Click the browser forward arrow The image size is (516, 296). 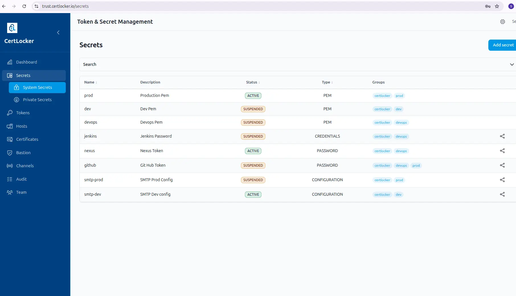14,6
